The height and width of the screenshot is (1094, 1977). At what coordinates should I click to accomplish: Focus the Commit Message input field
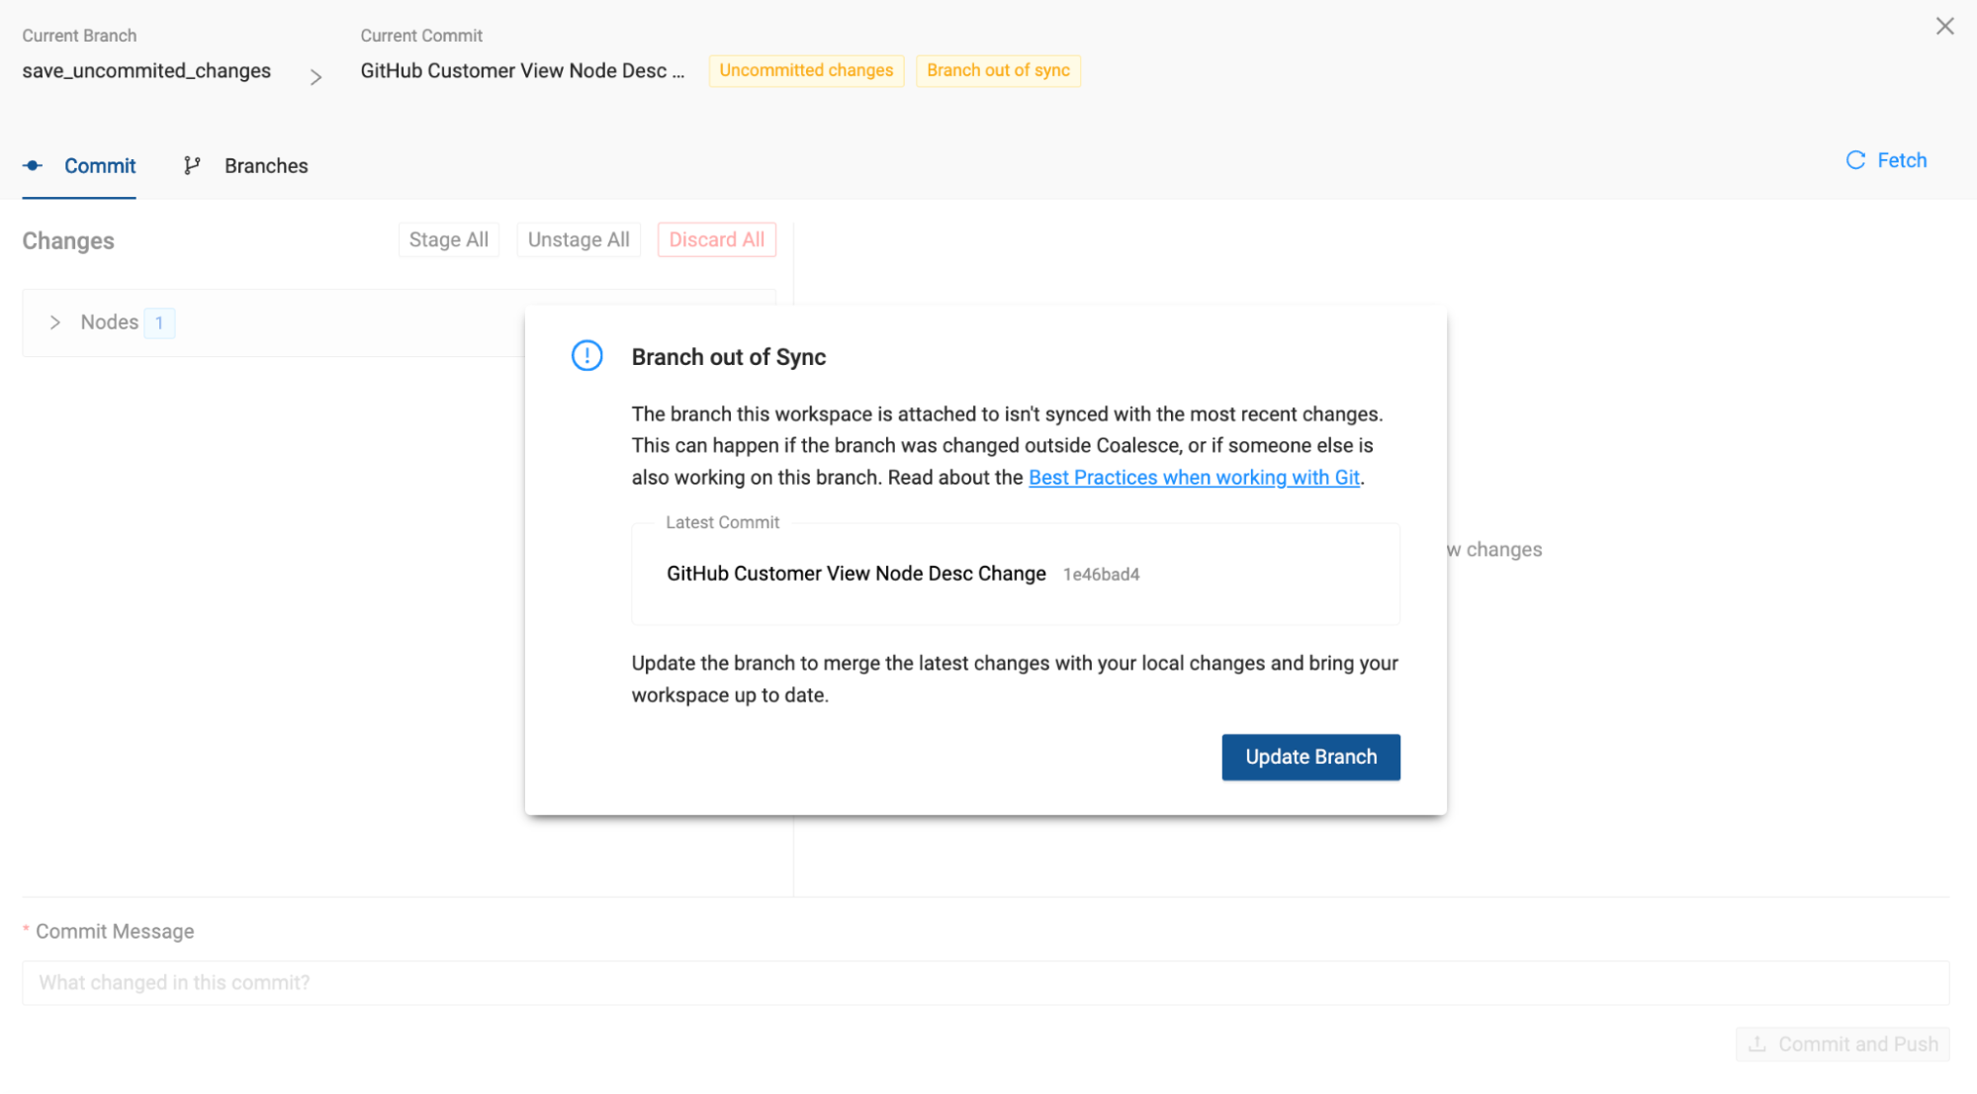coord(985,983)
